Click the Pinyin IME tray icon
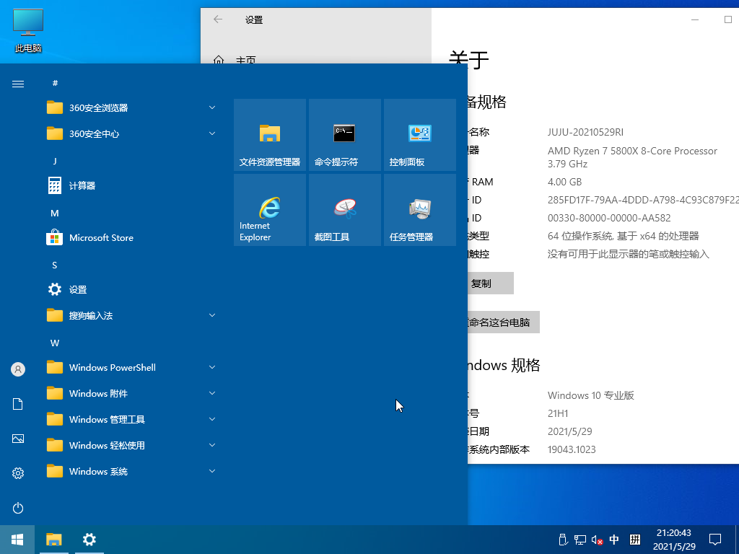 635,540
